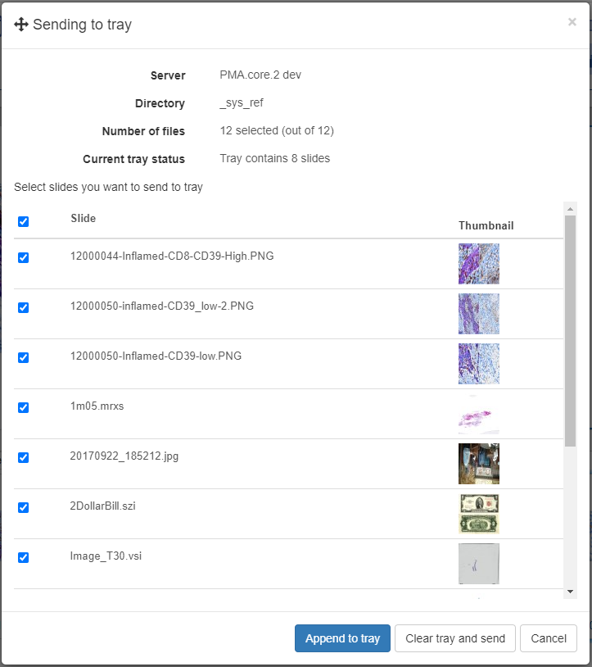Click the scrollbar up arrow in slide list
This screenshot has height=667, width=592.
tap(570, 209)
